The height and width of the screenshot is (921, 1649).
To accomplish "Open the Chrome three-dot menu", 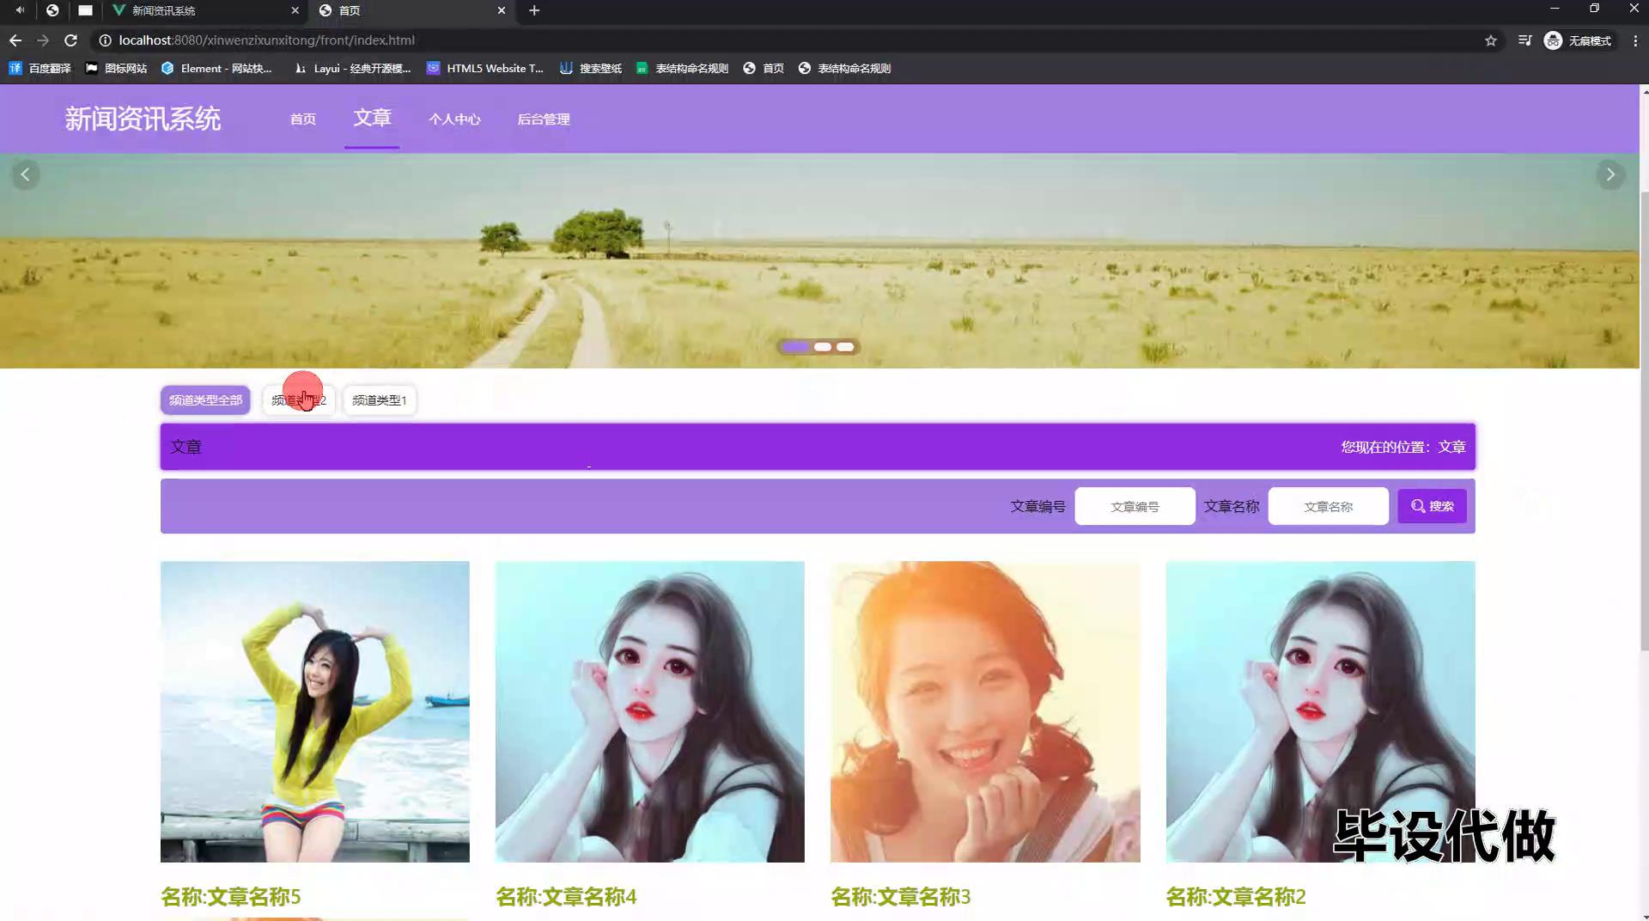I will 1635,40.
